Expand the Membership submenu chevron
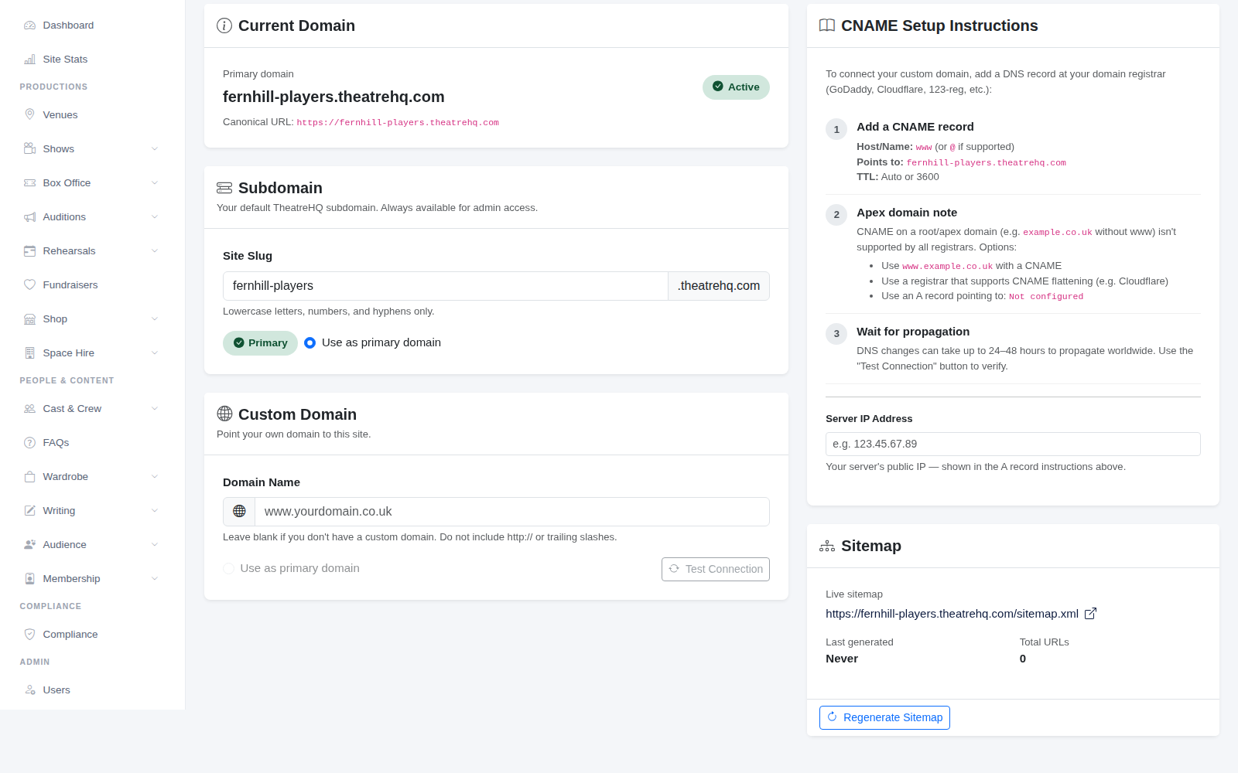The height and width of the screenshot is (773, 1238). click(x=155, y=579)
